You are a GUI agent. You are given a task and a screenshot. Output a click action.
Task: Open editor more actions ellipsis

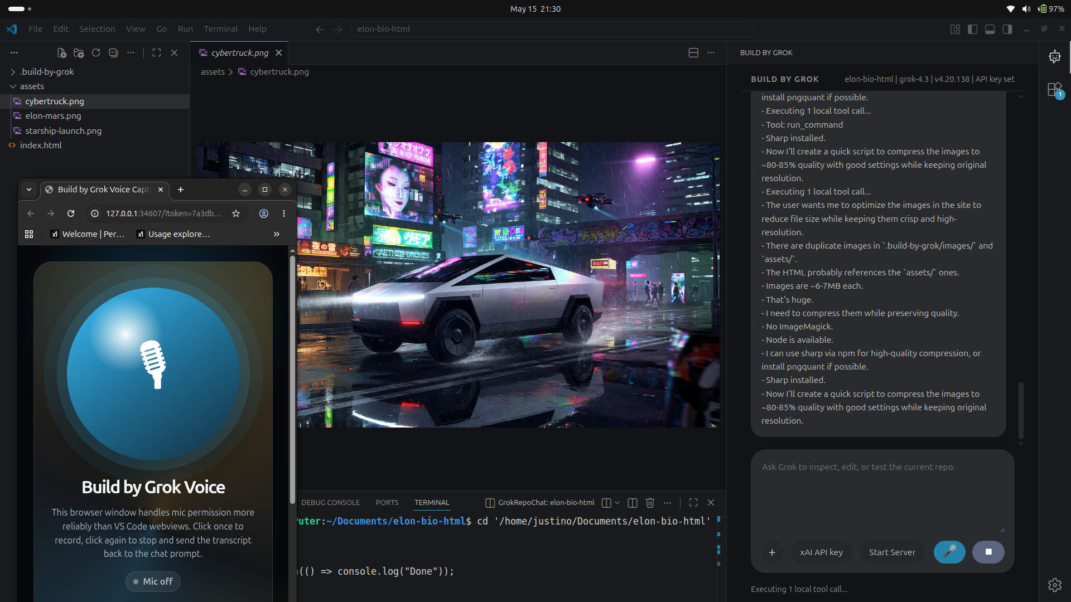coord(711,52)
